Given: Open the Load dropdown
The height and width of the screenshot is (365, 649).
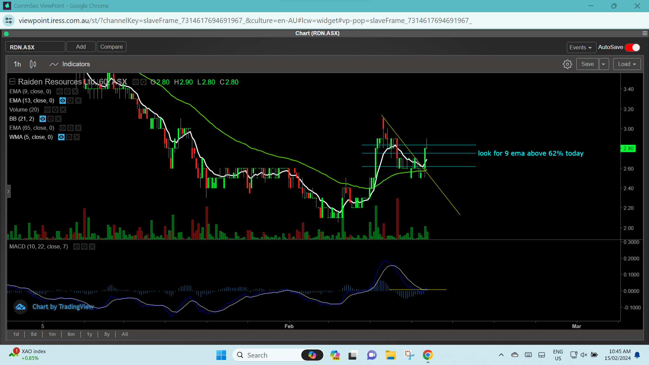Looking at the screenshot, I should coord(627,64).
